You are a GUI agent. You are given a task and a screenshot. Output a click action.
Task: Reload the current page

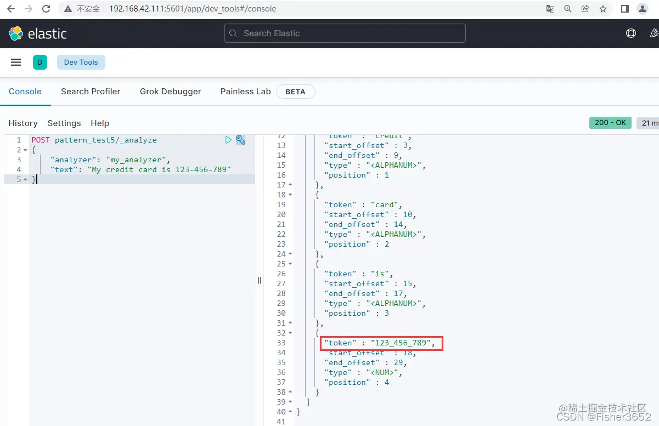pyautogui.click(x=46, y=9)
